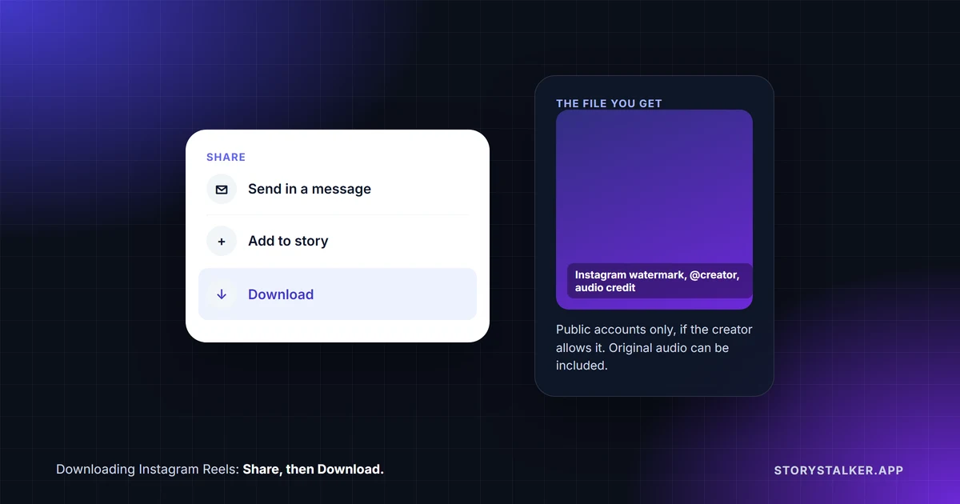Click the Share, then Download caption
Screen dimensions: 960x504
(313, 469)
